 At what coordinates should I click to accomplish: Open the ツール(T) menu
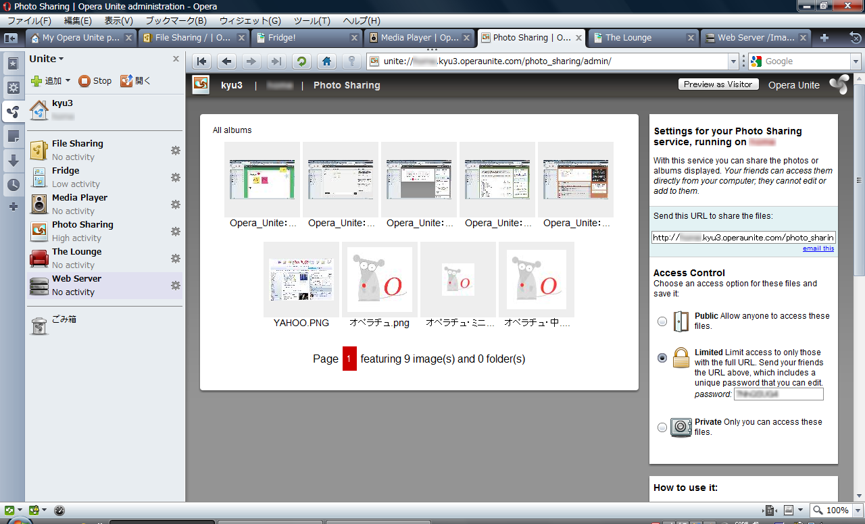pos(312,21)
